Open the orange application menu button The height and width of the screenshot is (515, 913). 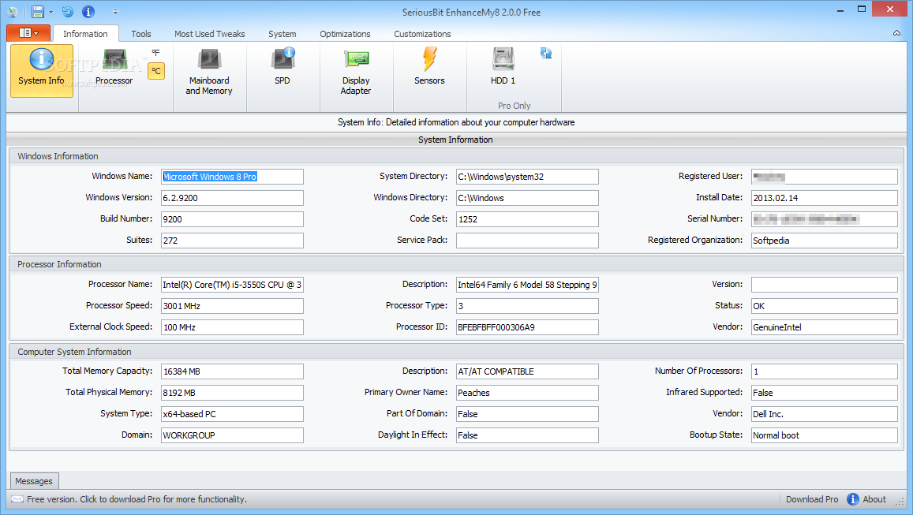28,33
